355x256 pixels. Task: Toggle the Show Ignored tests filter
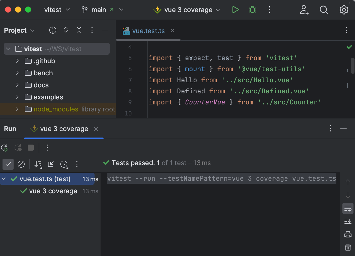[21, 164]
